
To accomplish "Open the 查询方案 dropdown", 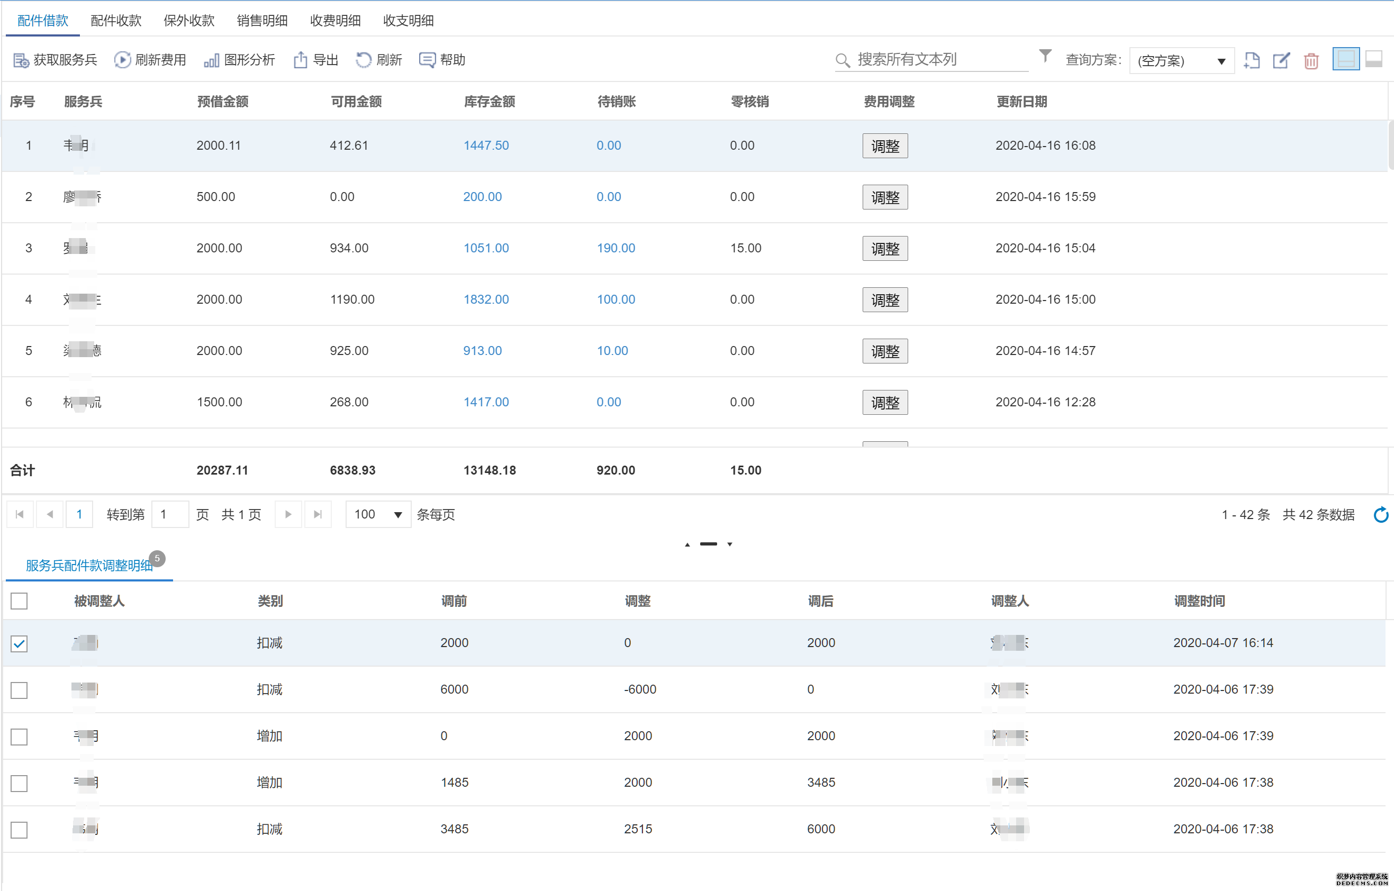I will tap(1182, 61).
